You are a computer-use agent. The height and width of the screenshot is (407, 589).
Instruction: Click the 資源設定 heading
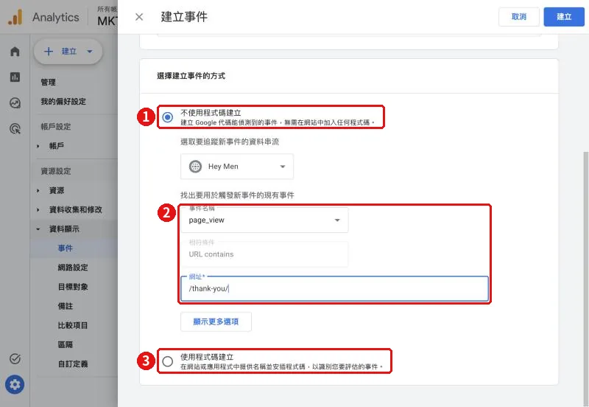[56, 171]
